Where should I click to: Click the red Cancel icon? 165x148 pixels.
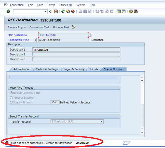73,11
